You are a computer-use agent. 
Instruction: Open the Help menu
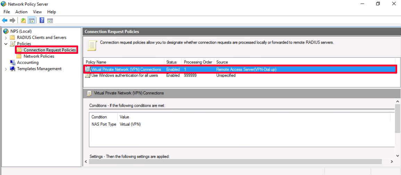tap(51, 12)
